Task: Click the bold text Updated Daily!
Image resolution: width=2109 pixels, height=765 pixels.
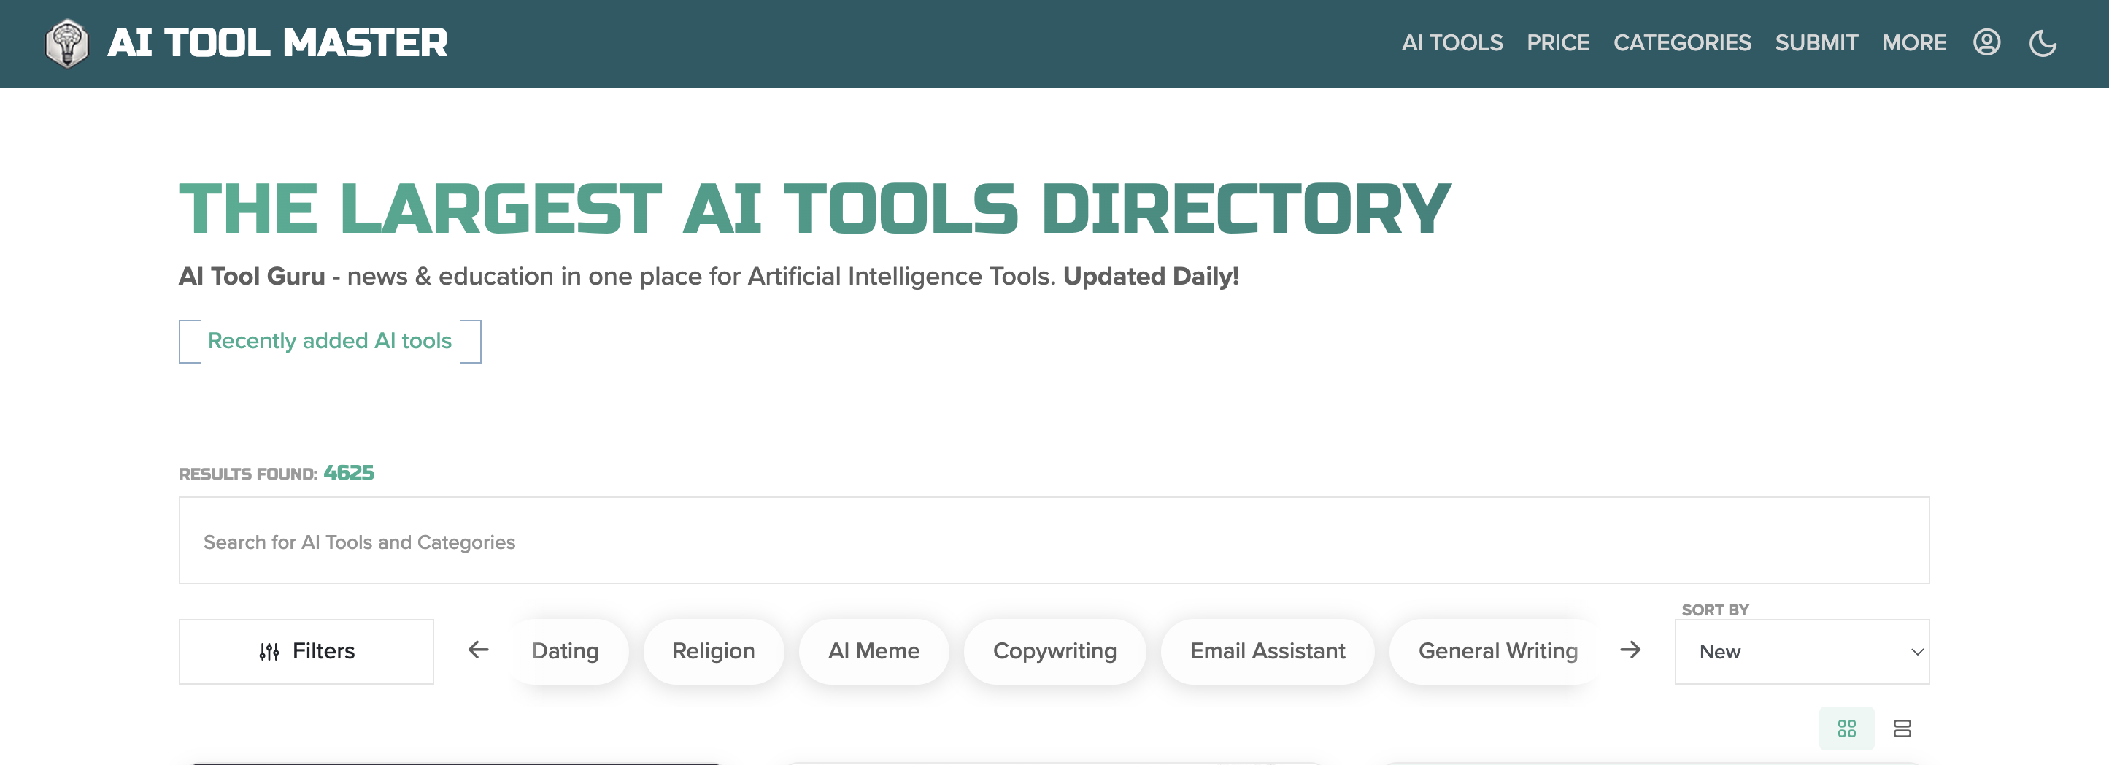Action: coord(1150,277)
